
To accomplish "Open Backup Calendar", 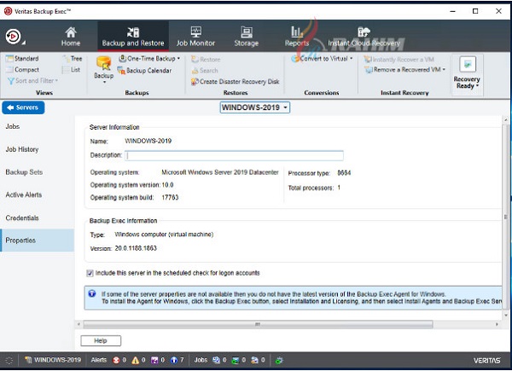I will pos(144,71).
